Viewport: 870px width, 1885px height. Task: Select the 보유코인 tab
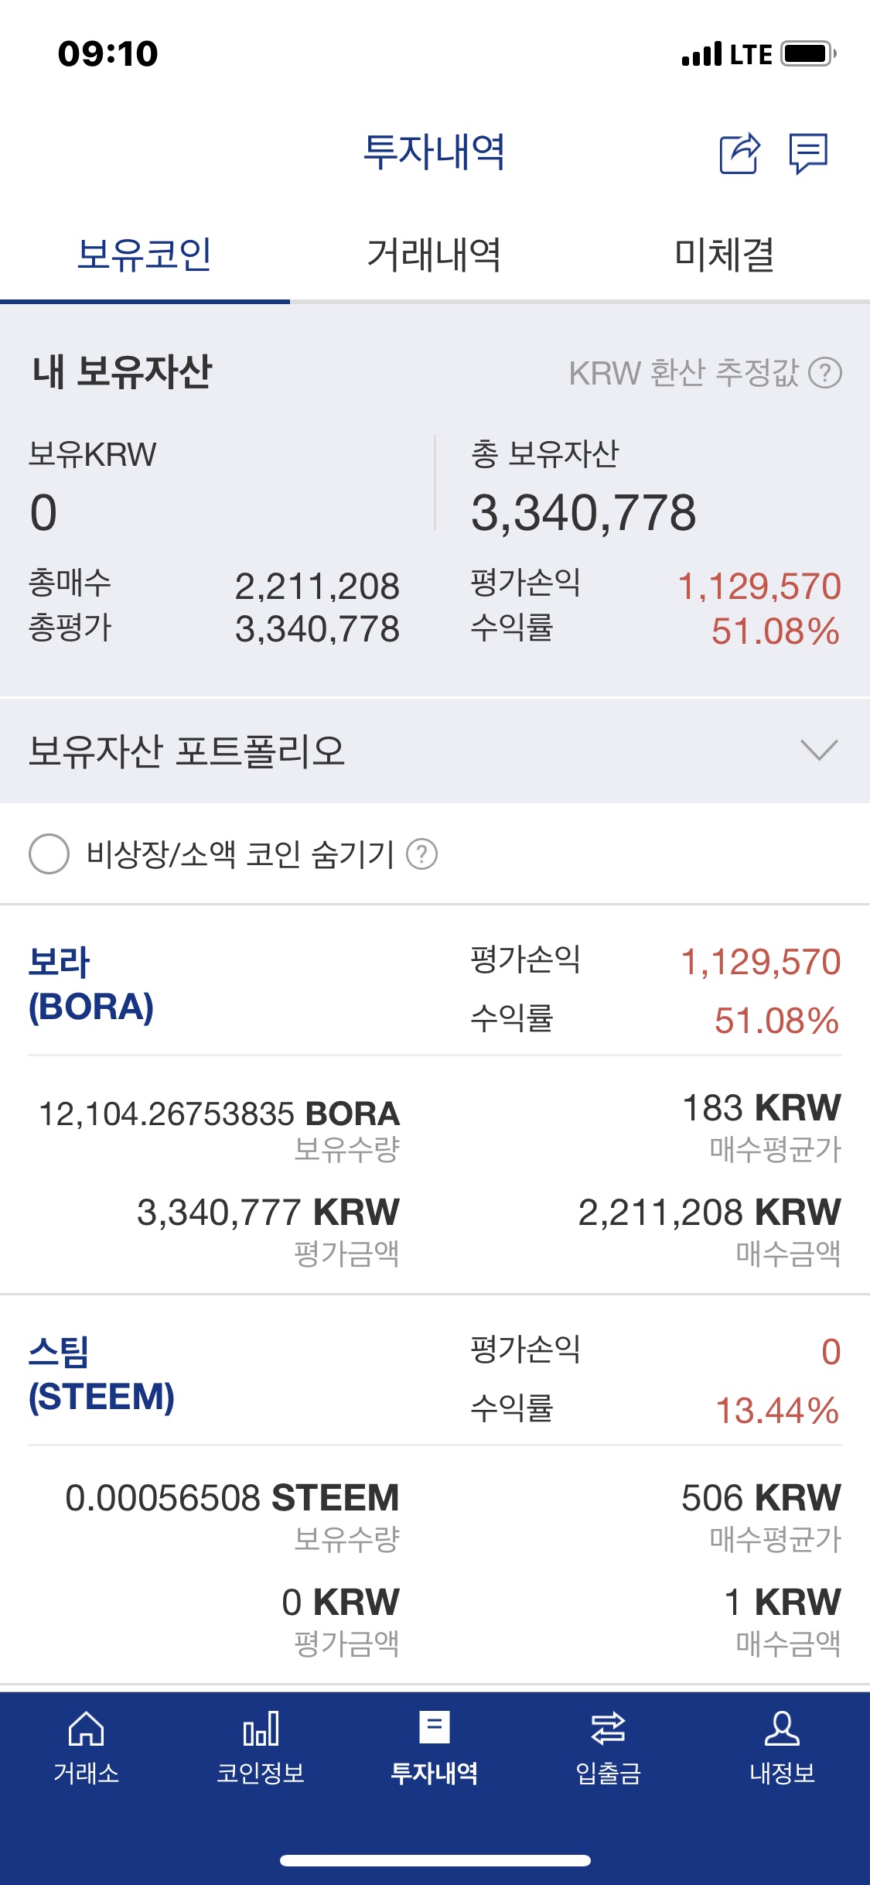145,255
